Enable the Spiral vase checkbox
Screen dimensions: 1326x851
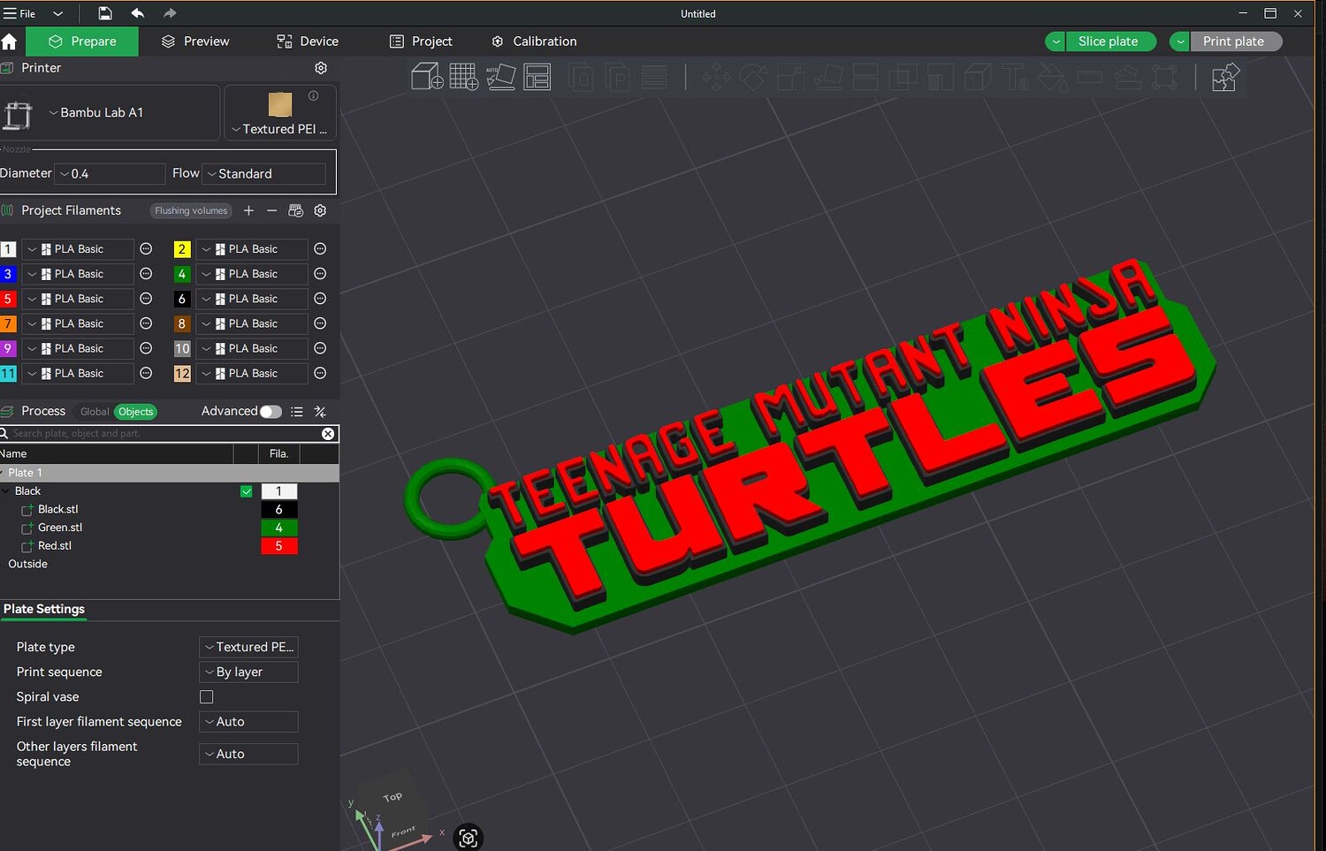click(207, 697)
